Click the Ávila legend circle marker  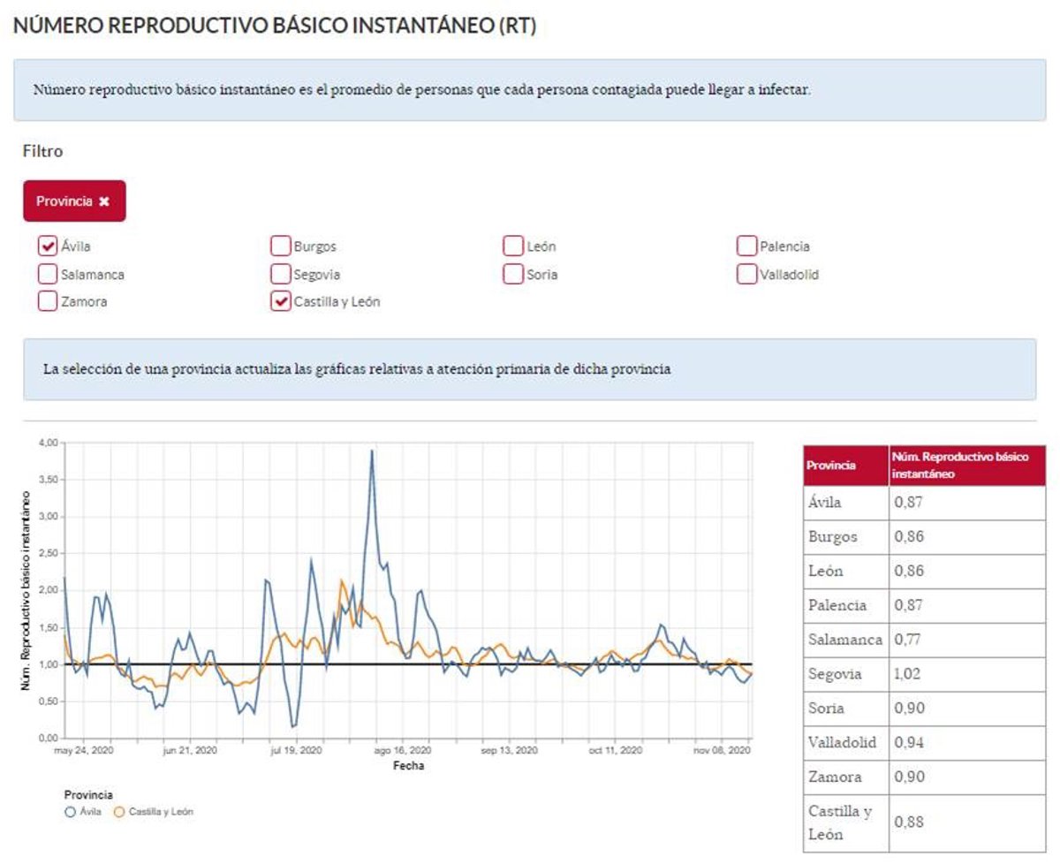(x=70, y=811)
